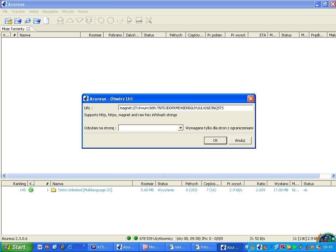Click the Pobrano column header
This screenshot has height=252, width=336.
[x=114, y=35]
